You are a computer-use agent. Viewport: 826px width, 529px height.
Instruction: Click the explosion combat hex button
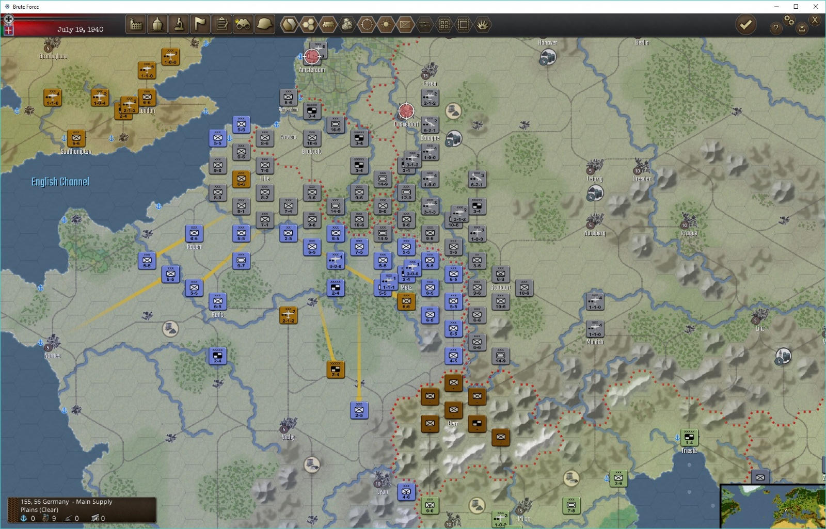[x=483, y=24]
